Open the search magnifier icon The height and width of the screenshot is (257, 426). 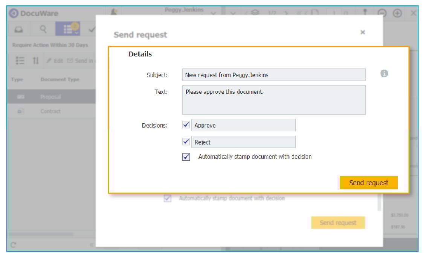(x=43, y=29)
